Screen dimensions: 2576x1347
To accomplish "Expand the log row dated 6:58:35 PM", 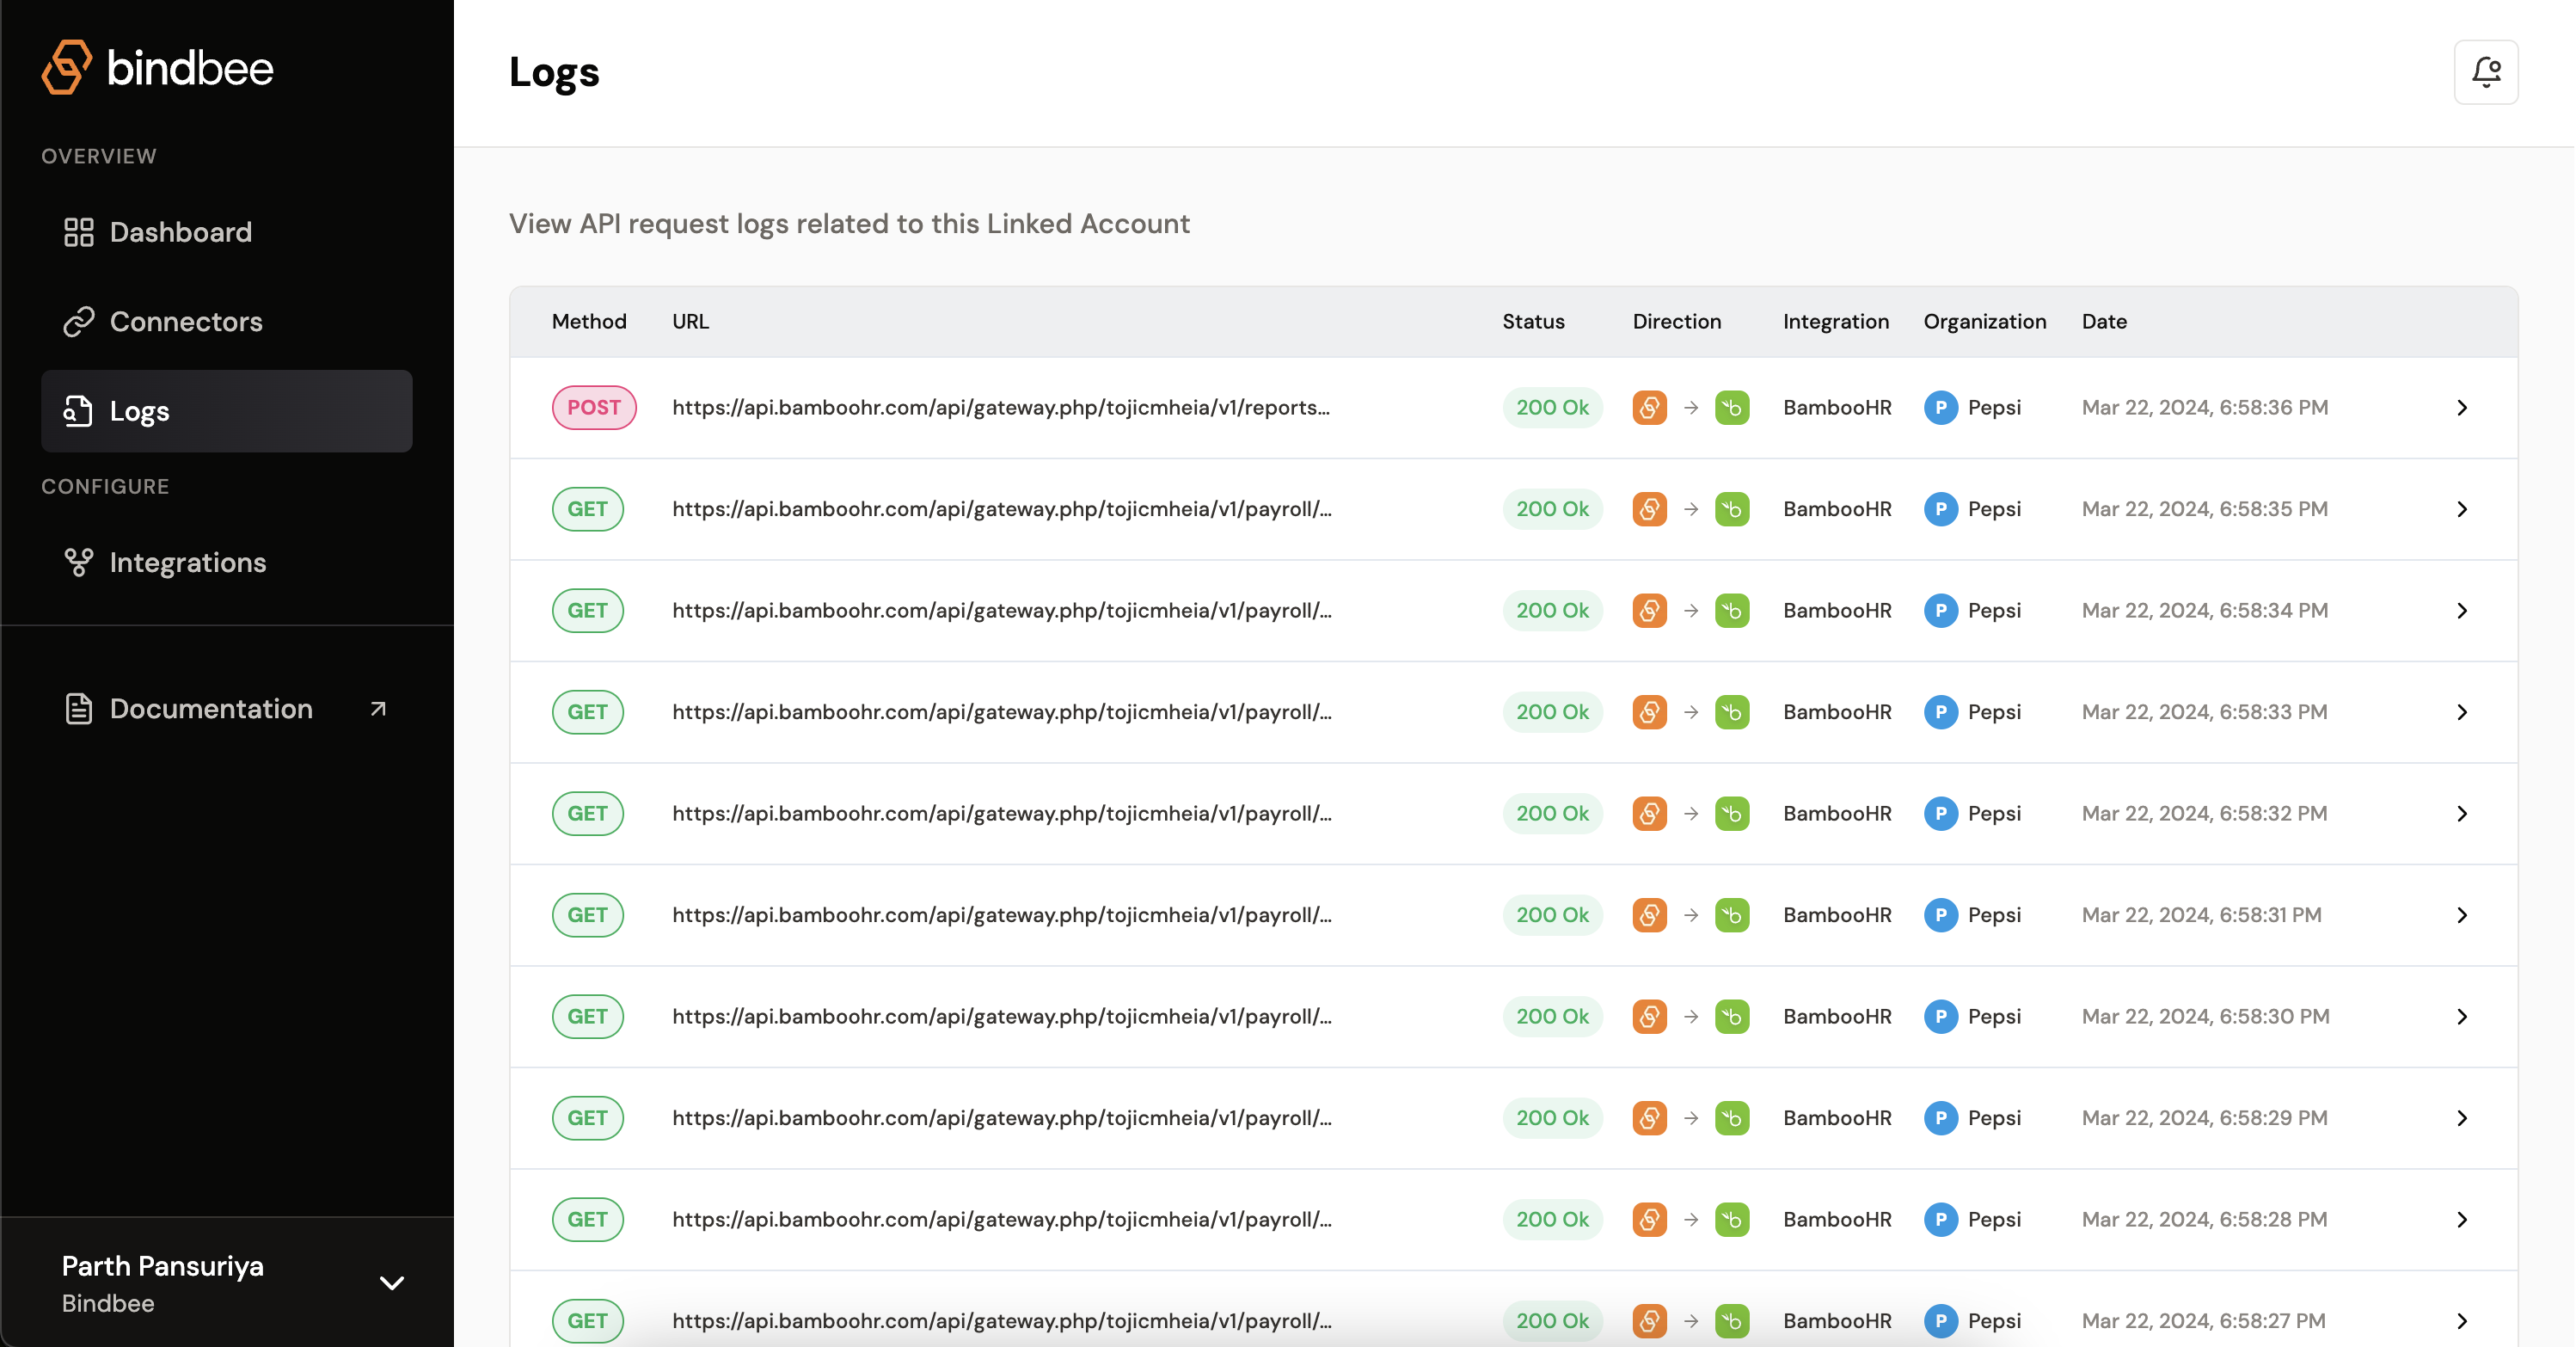I will coord(2462,508).
